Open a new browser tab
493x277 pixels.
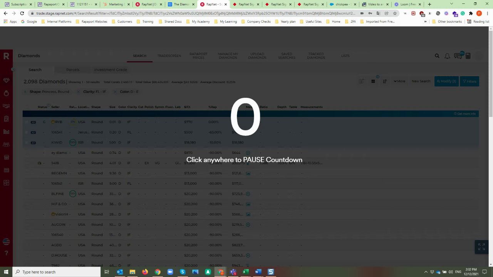(x=429, y=4)
